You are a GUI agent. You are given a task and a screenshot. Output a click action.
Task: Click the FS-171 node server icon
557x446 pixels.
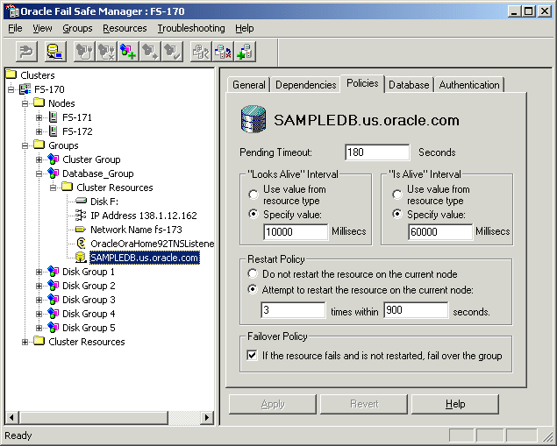pyautogui.click(x=53, y=117)
